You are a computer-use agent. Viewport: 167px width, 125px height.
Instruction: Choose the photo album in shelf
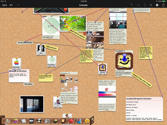click(47, 121)
